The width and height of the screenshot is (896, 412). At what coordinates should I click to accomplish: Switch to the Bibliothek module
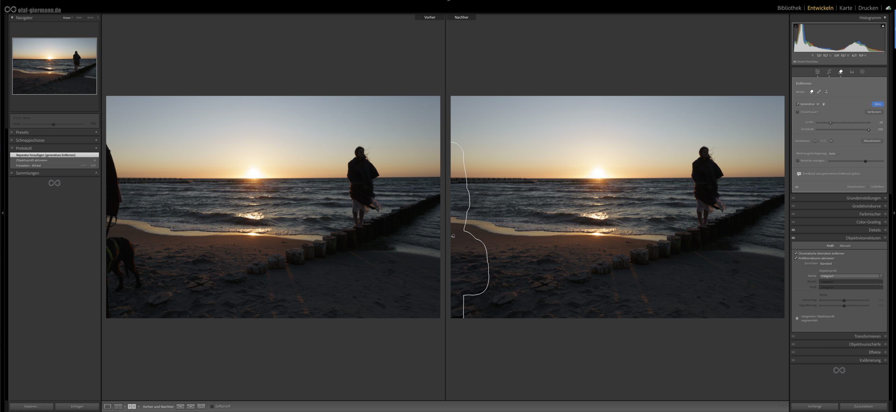coord(789,8)
